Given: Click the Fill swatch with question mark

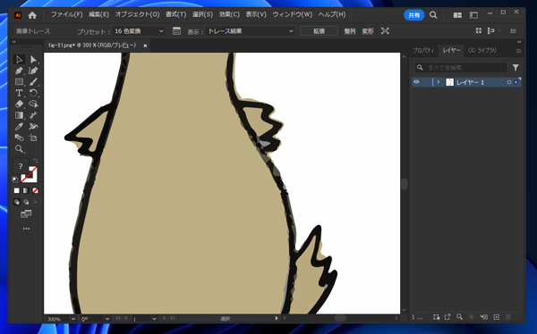Looking at the screenshot, I should (21, 167).
